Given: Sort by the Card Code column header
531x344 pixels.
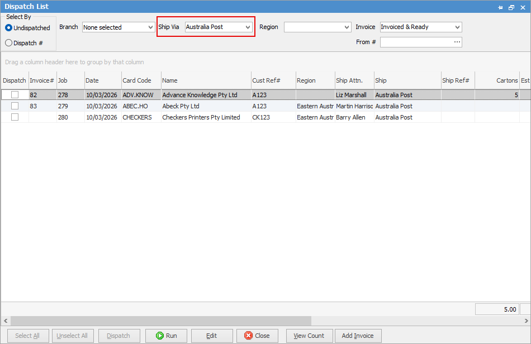Looking at the screenshot, I should click(141, 80).
